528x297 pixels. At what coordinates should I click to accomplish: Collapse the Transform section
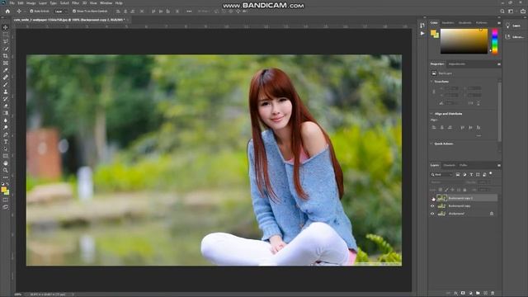[x=432, y=82]
